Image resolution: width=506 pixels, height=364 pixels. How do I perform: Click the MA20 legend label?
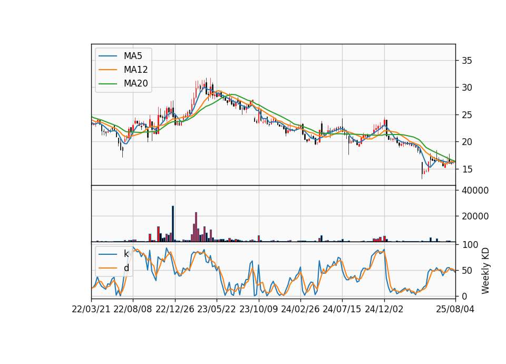coord(135,83)
